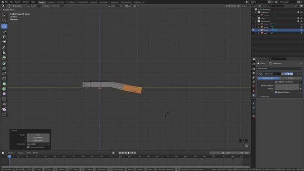Collapse the Environment collection tree
Viewport: 304px width, 171px height.
click(256, 21)
